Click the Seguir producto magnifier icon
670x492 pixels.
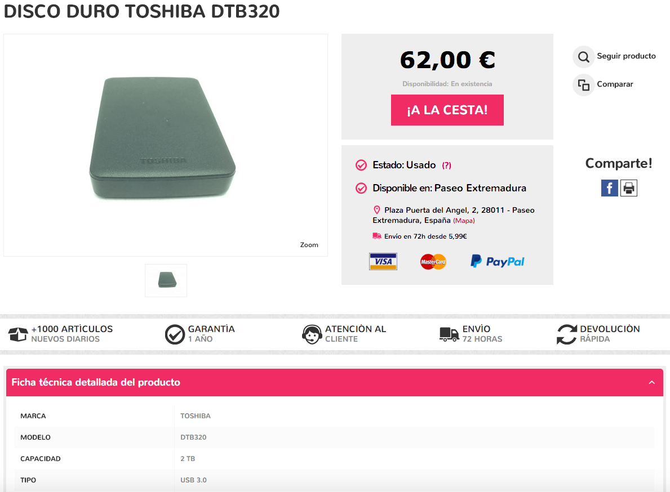[583, 57]
